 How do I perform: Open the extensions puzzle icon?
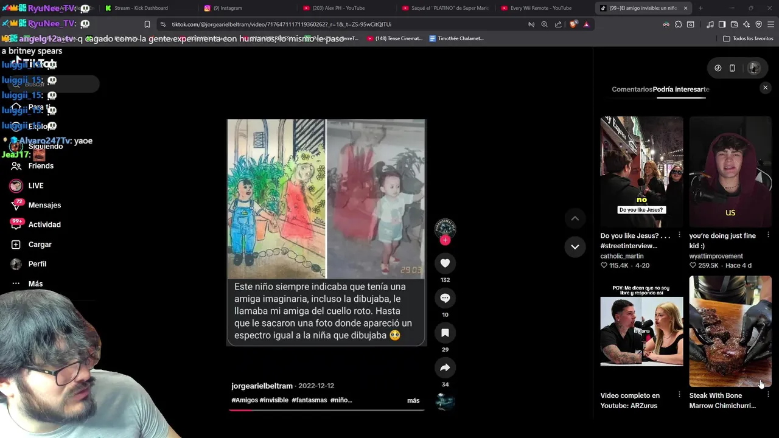(678, 24)
